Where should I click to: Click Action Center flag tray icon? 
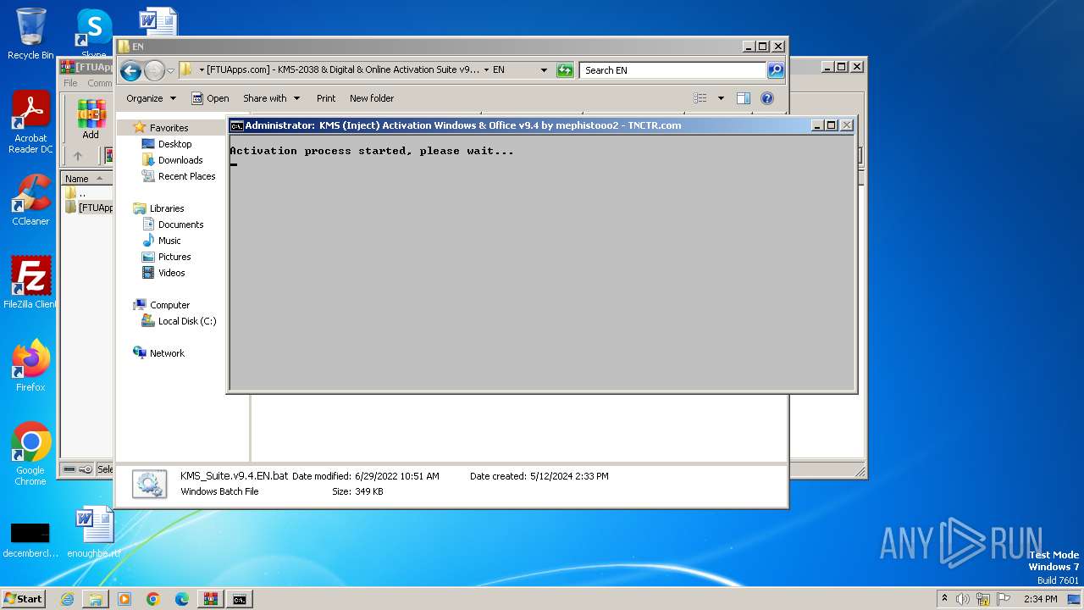1004,599
